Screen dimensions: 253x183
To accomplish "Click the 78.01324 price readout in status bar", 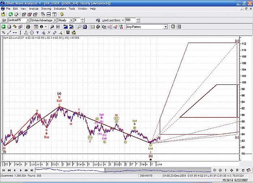I will (x=238, y=176).
